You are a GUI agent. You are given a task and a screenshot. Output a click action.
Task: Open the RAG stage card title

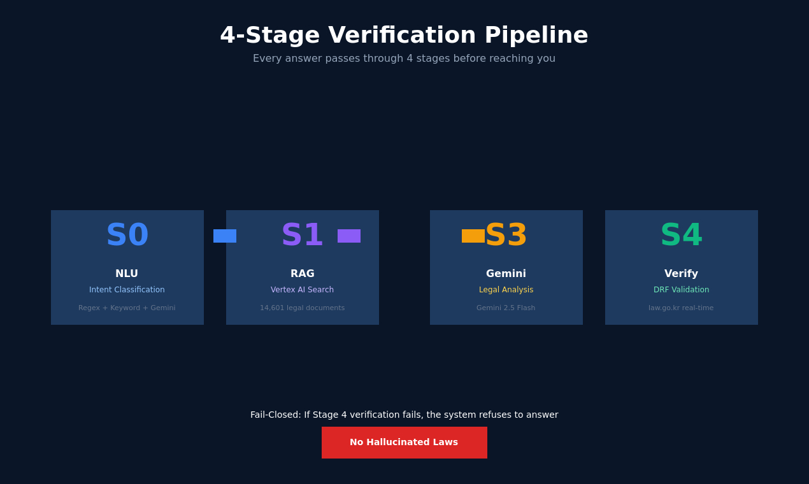pos(303,274)
